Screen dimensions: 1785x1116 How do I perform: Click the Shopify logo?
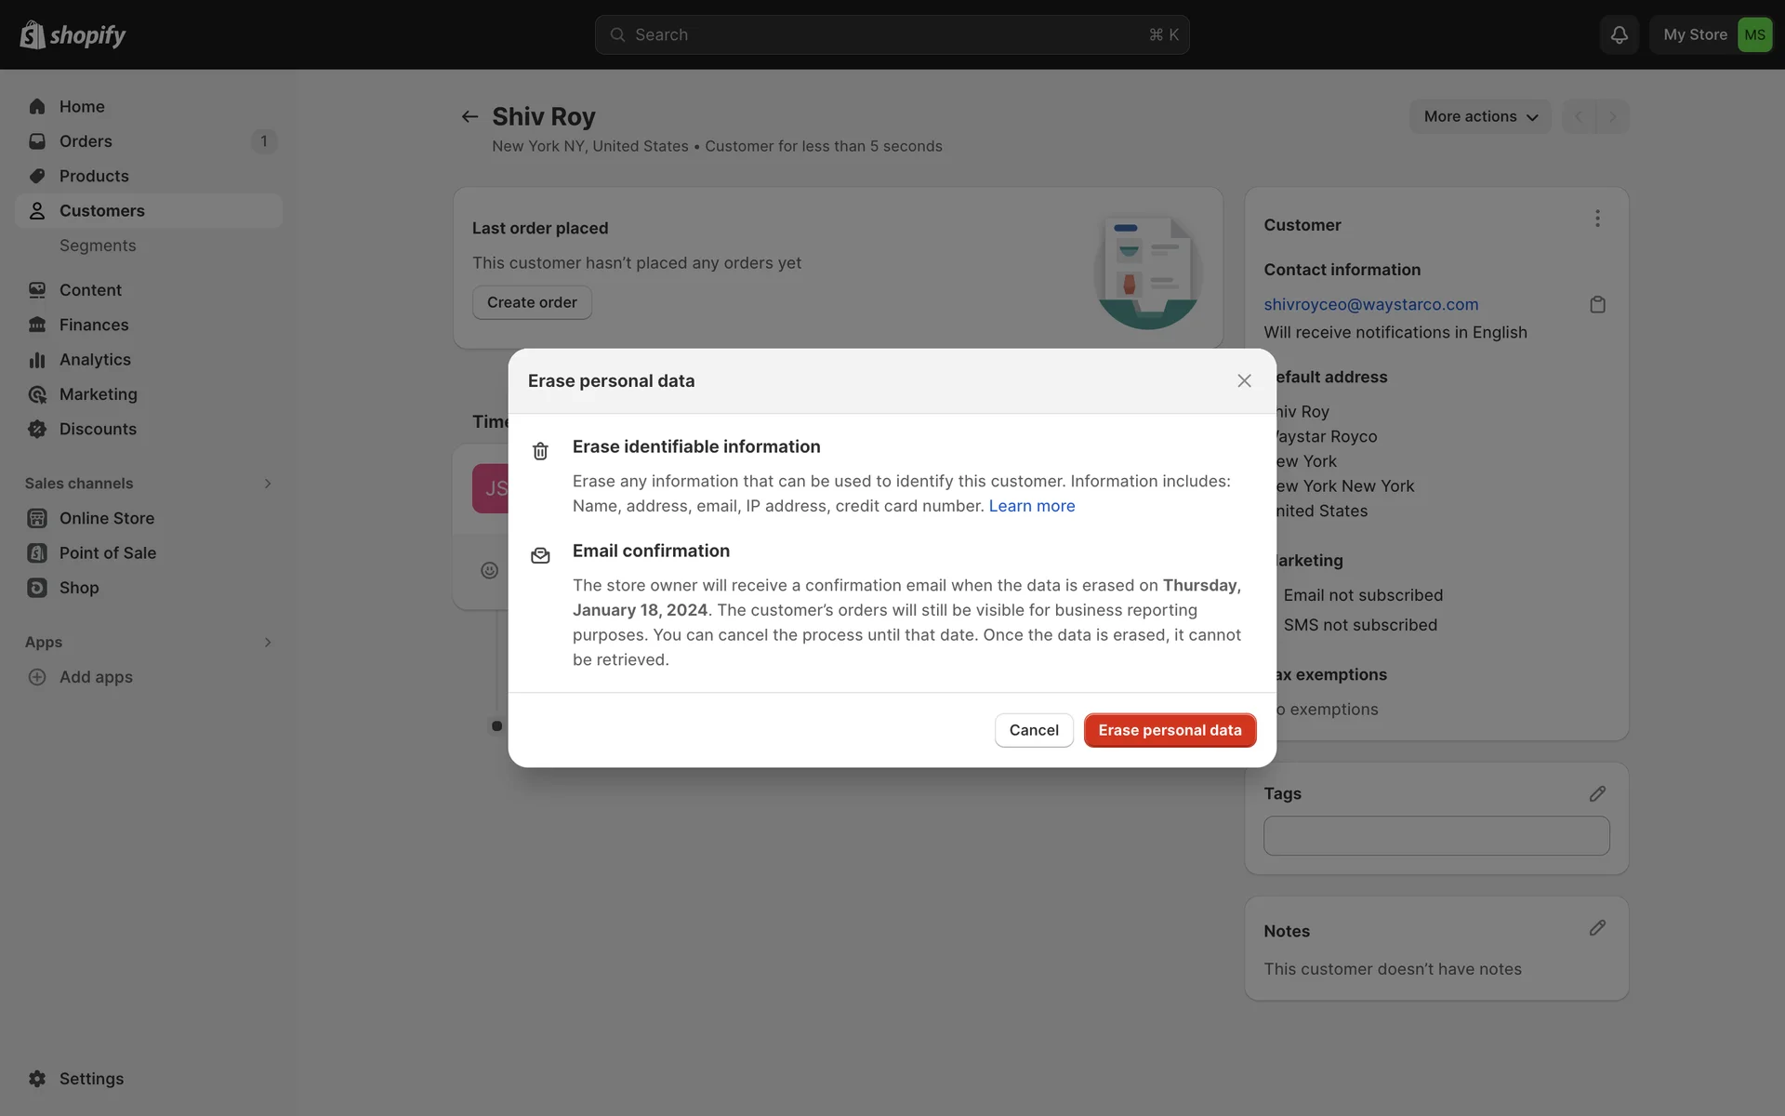(x=73, y=34)
